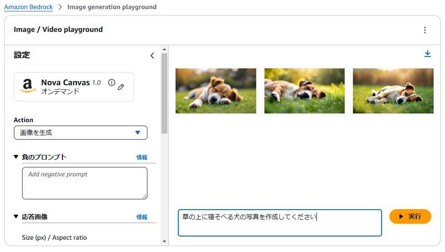Collapse the 設定 settings panel
445x252 pixels.
point(152,56)
